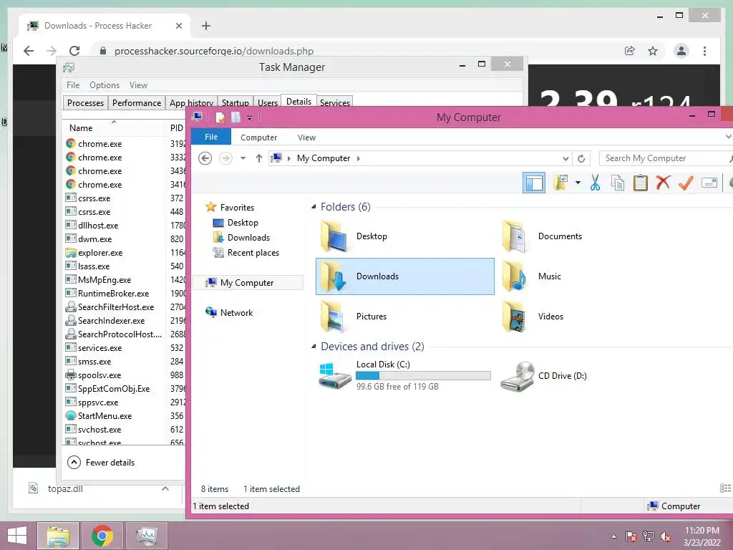Collapse the Folders (6) group
This screenshot has width=733, height=550.
(x=314, y=207)
